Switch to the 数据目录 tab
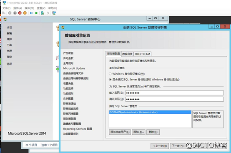This screenshot has height=153, width=231. (128, 54)
